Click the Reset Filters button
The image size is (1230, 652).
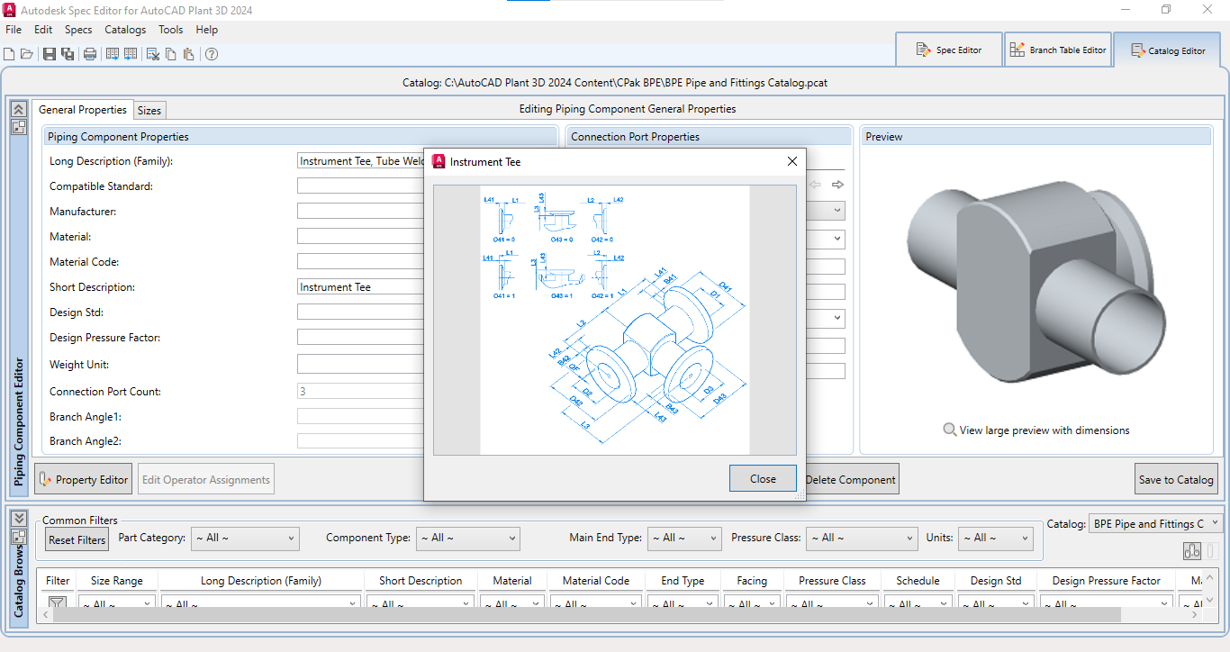[x=77, y=539]
